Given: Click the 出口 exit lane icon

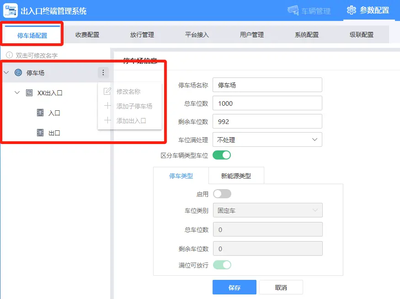Looking at the screenshot, I should tap(40, 133).
